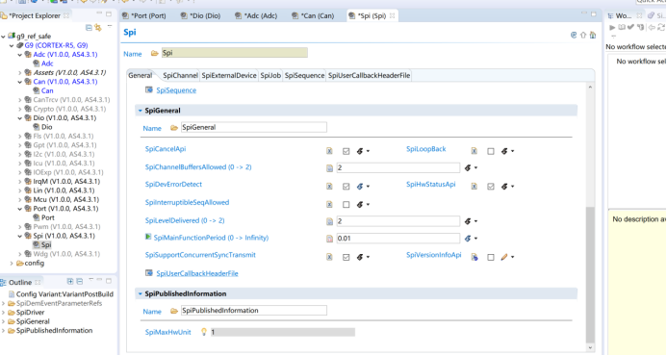Click the home icon in the Spi header
The image size is (667, 355).
[x=593, y=35]
